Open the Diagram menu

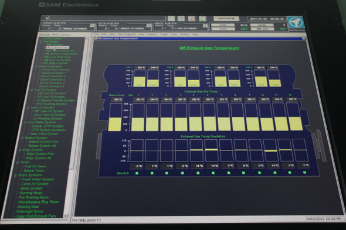(152, 35)
